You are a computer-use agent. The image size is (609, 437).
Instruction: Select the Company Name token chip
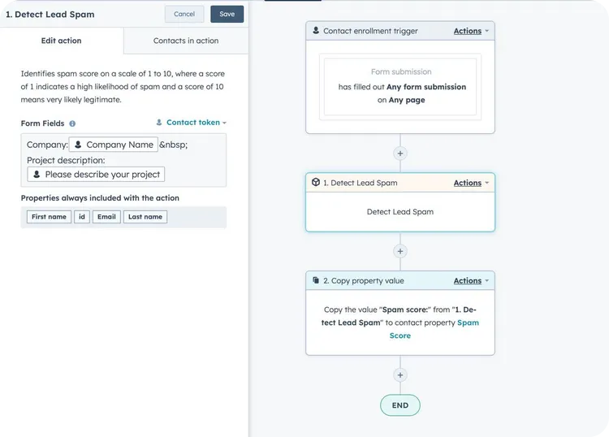pos(114,145)
